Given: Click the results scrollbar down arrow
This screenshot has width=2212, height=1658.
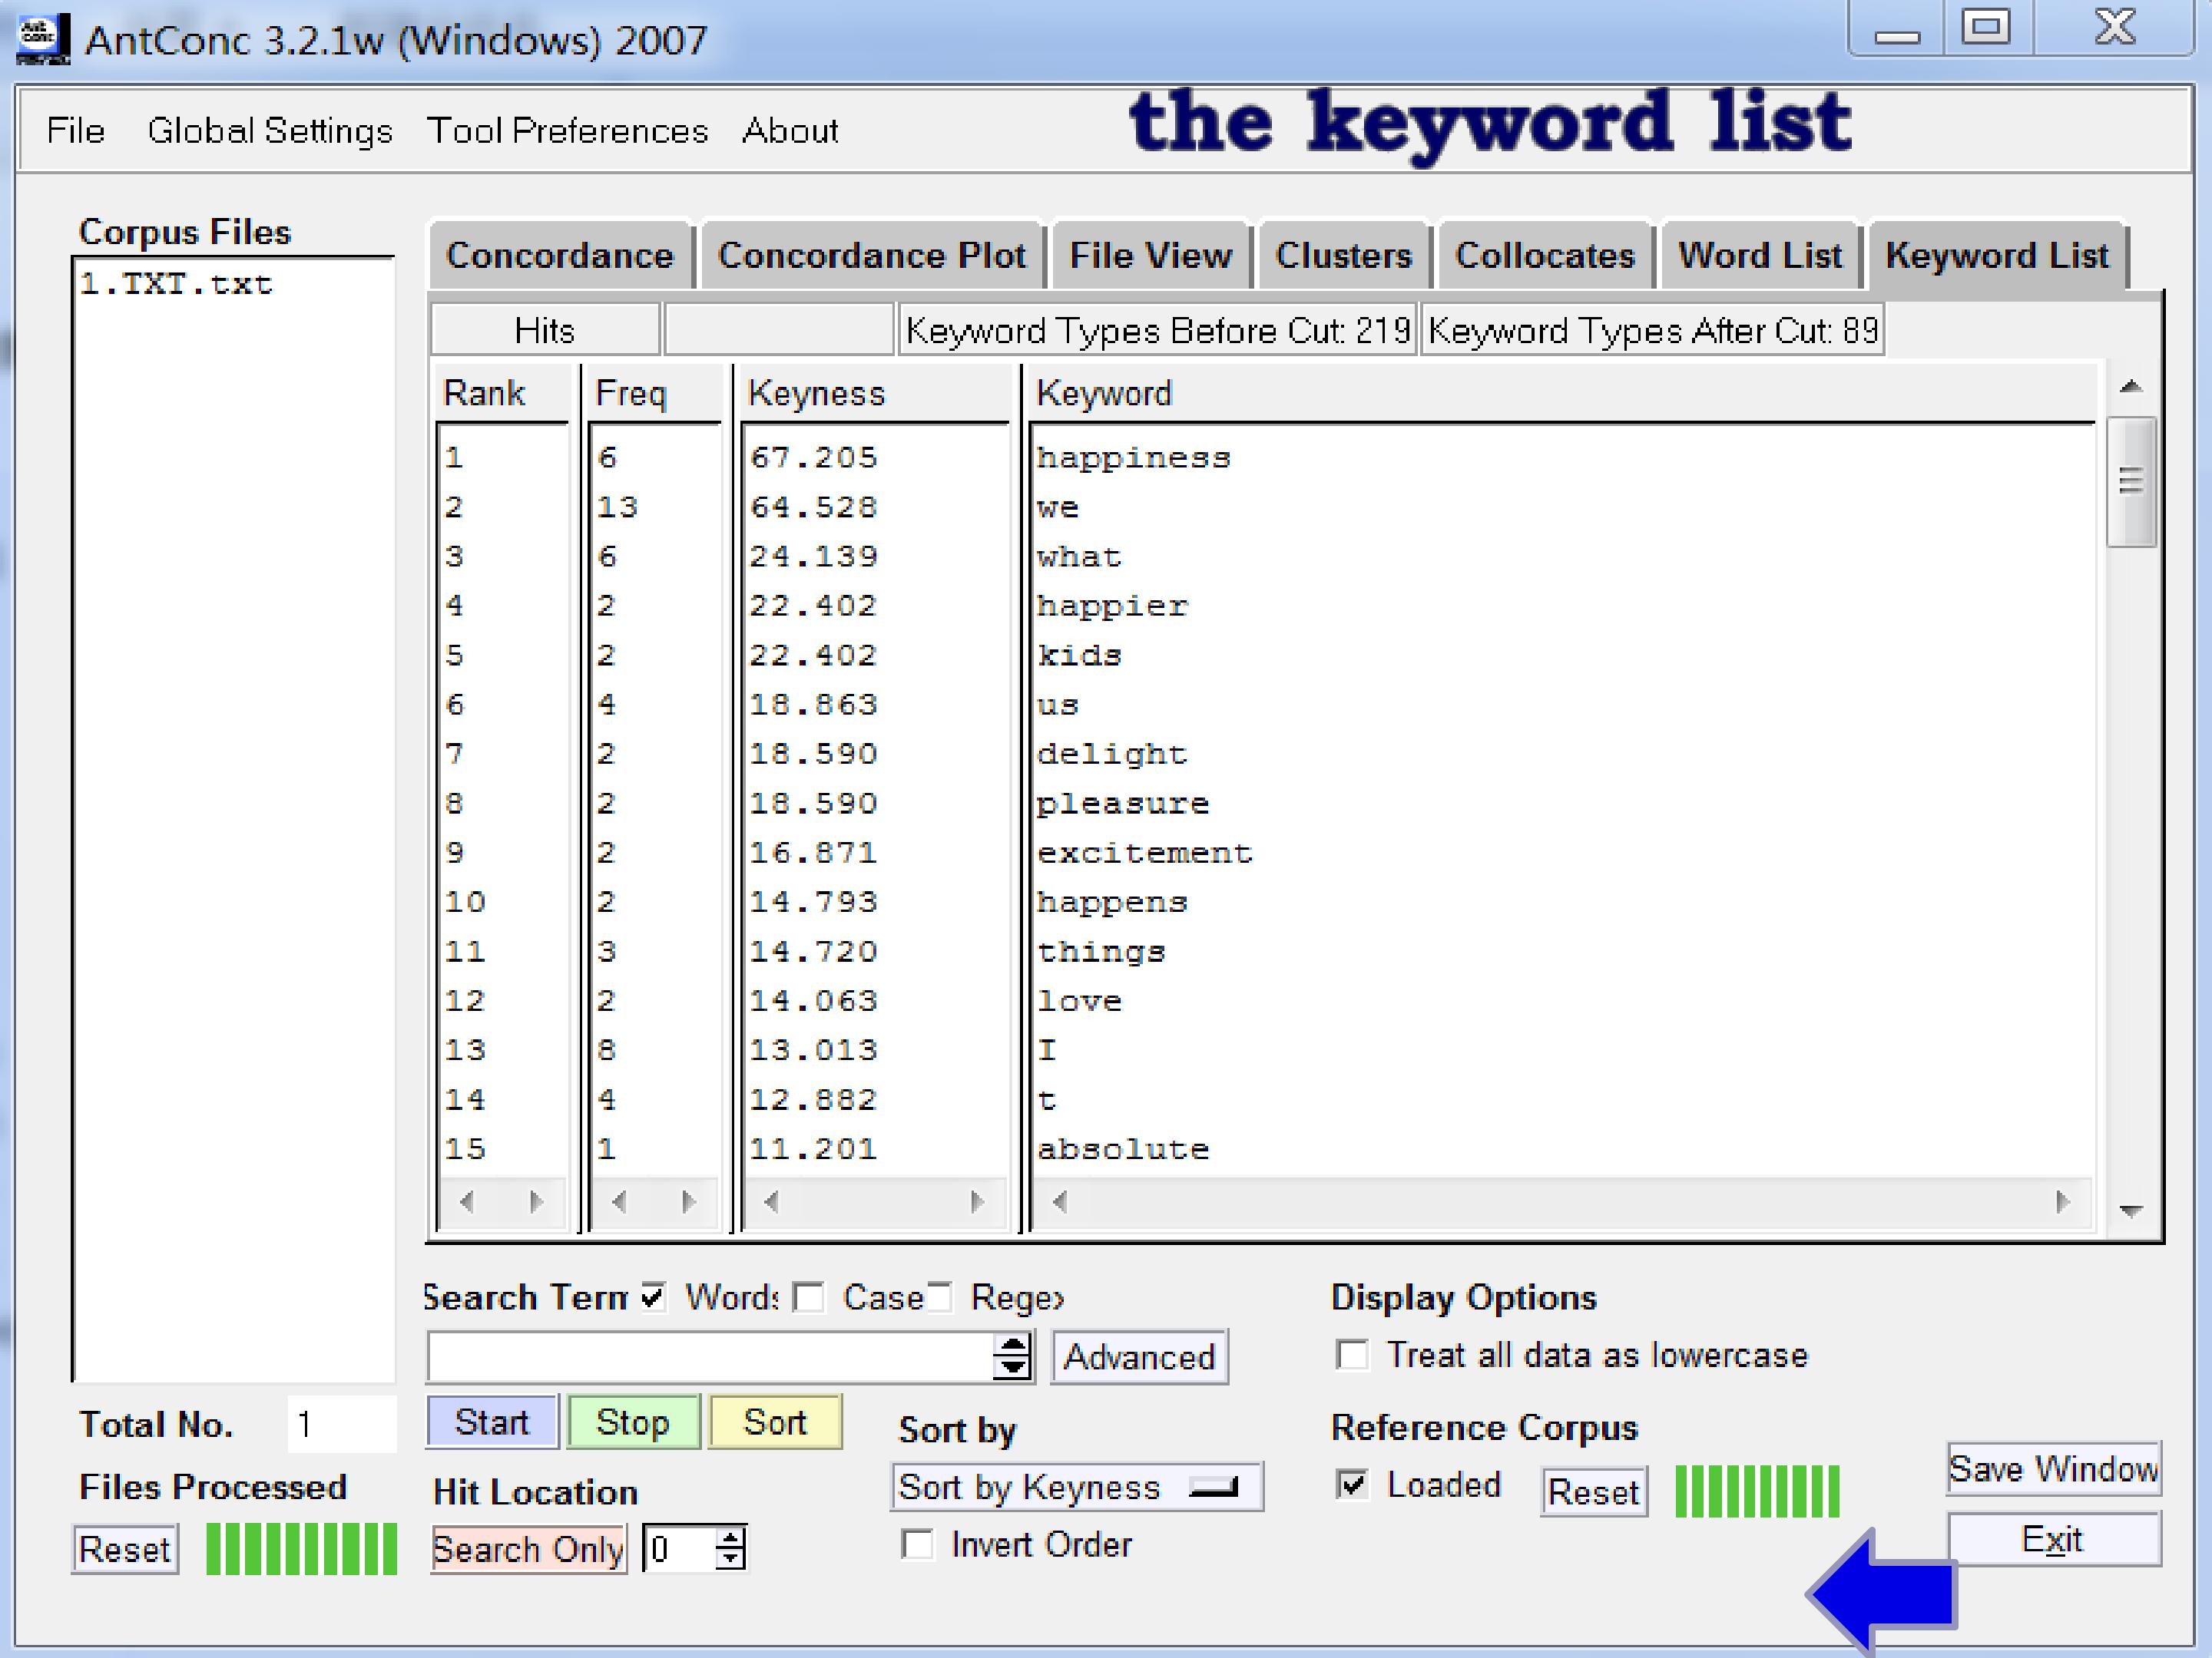Looking at the screenshot, I should tap(2130, 1211).
